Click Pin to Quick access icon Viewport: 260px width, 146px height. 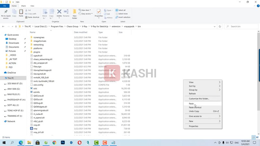[6, 13]
